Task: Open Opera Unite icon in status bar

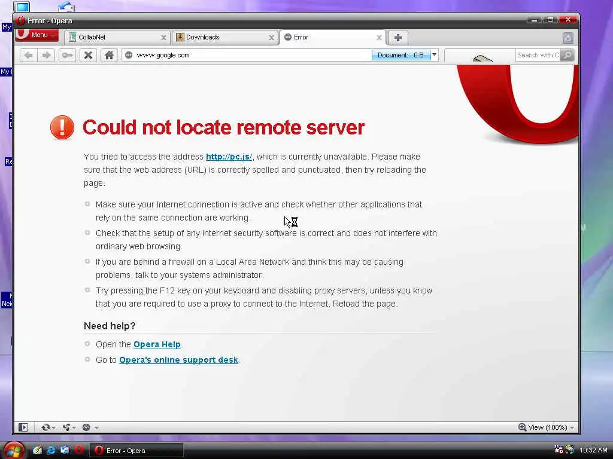Action: pyautogui.click(x=66, y=427)
